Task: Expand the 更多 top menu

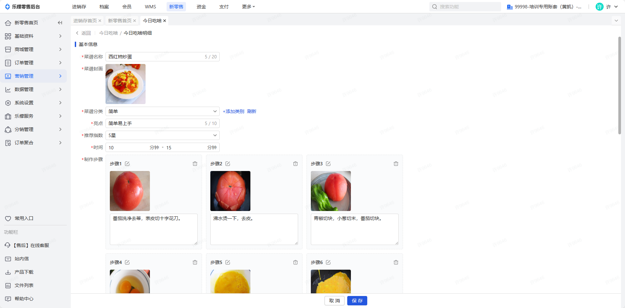Action: point(248,7)
